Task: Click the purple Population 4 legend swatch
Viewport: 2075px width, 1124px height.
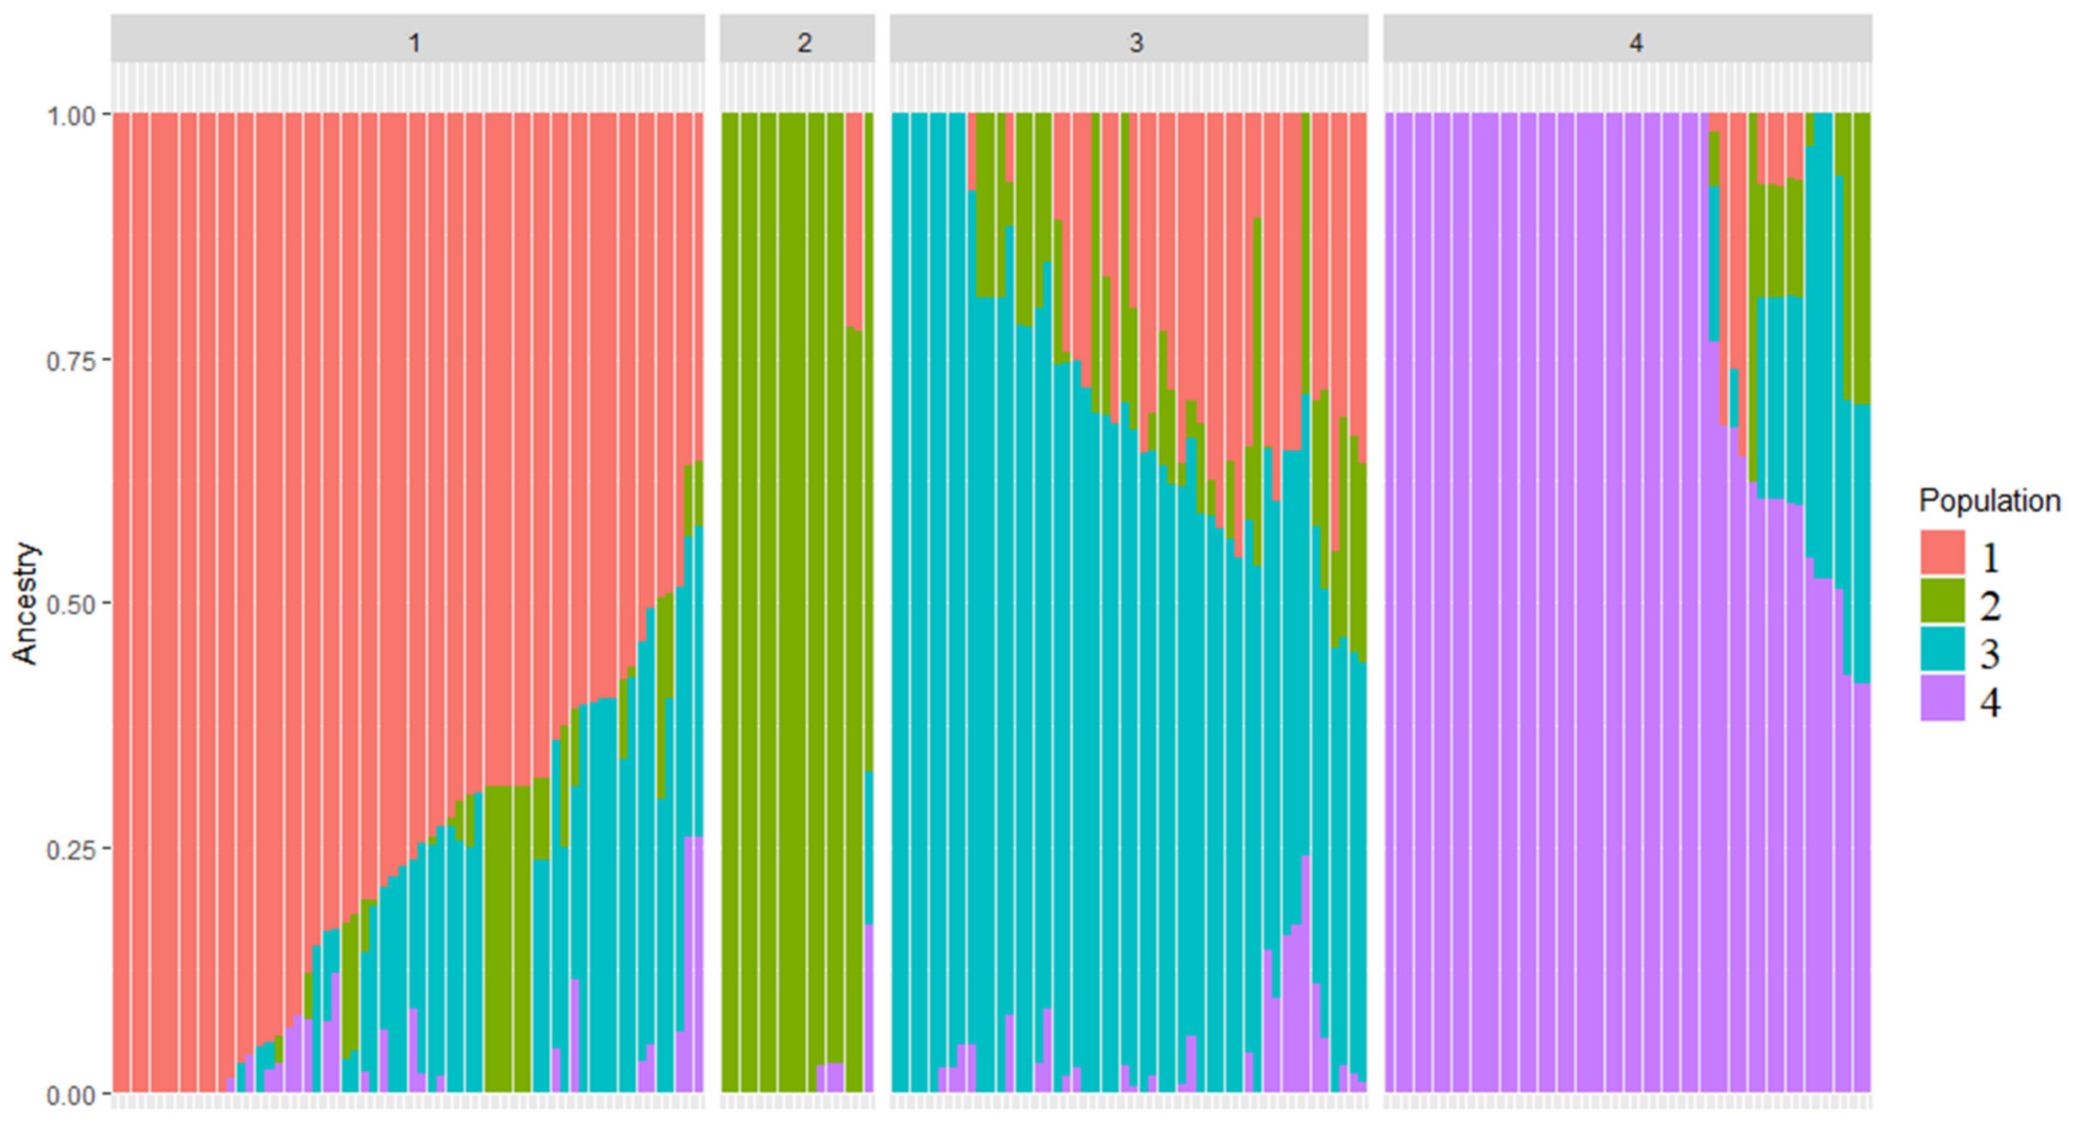Action: pyautogui.click(x=1942, y=698)
